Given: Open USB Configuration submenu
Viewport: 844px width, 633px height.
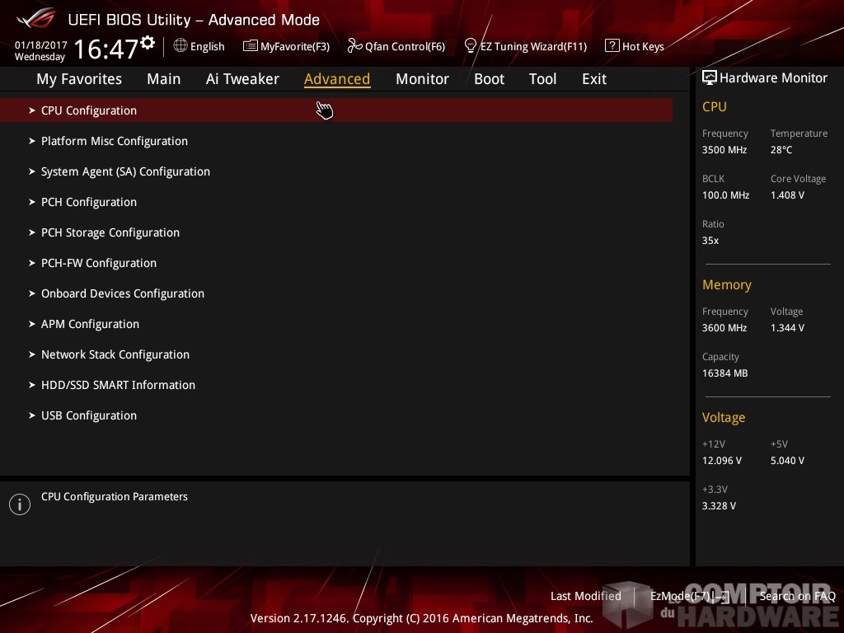Looking at the screenshot, I should coord(89,415).
